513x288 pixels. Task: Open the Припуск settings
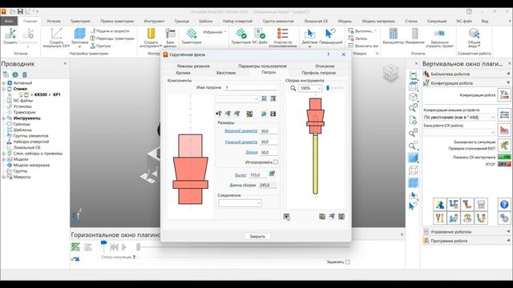[101, 46]
